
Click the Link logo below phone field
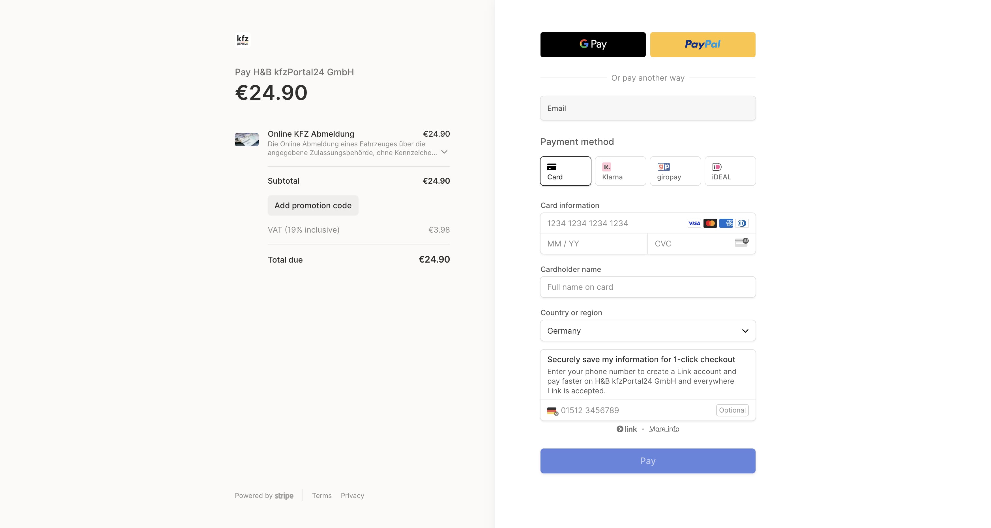pyautogui.click(x=627, y=429)
